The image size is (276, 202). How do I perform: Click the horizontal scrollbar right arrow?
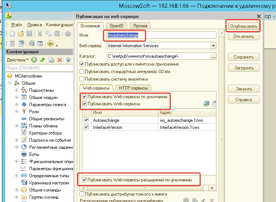point(212,188)
